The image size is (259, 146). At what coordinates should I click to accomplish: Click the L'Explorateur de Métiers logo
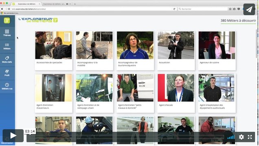(38, 20)
